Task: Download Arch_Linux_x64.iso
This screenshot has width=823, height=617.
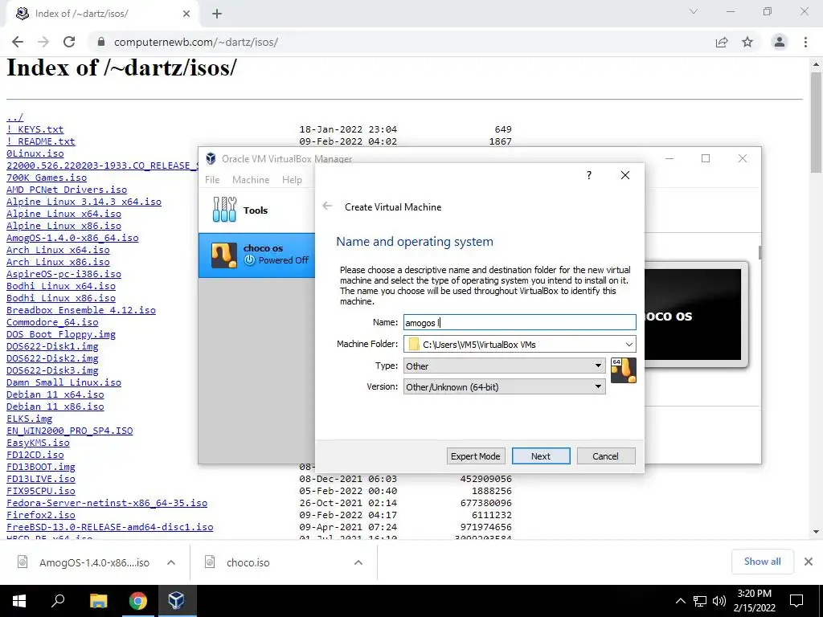Action: [58, 250]
